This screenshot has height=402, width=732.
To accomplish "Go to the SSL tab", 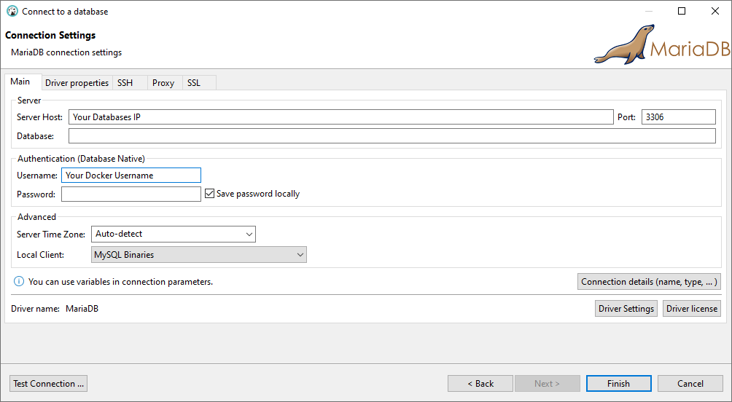I will [x=194, y=83].
